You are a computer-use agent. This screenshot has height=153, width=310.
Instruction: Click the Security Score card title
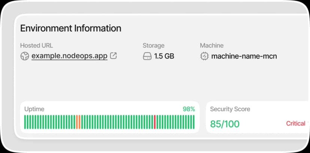pos(230,109)
